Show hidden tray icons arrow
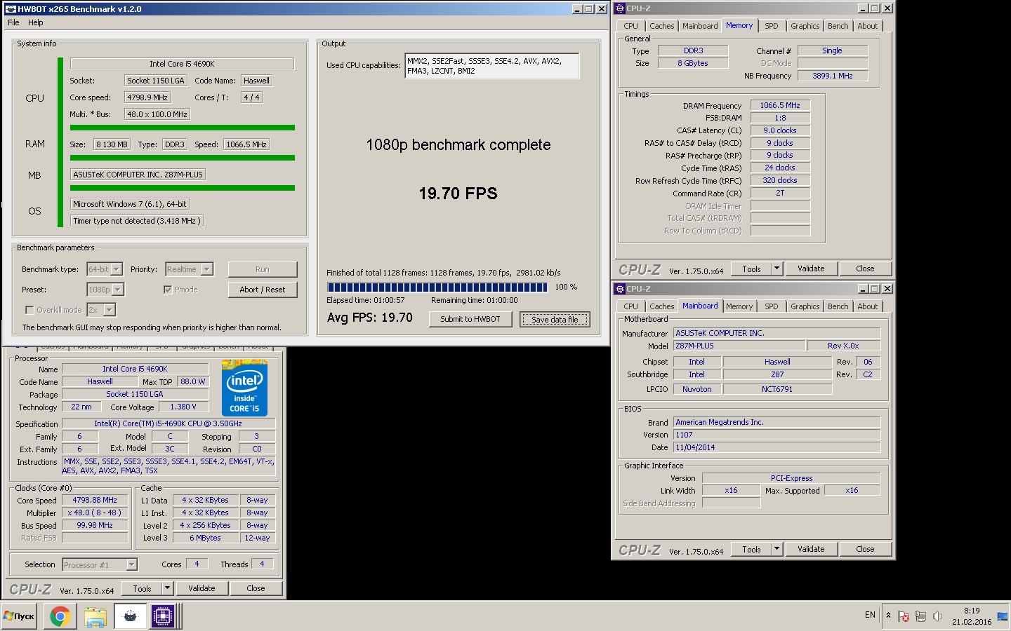1011x631 pixels. 888,616
